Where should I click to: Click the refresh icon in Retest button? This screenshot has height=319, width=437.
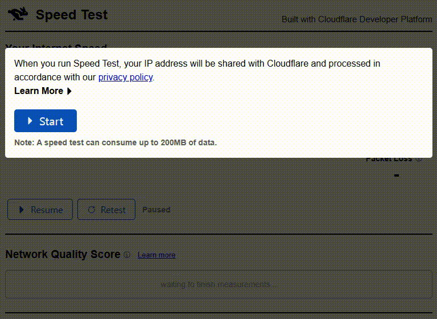point(92,210)
